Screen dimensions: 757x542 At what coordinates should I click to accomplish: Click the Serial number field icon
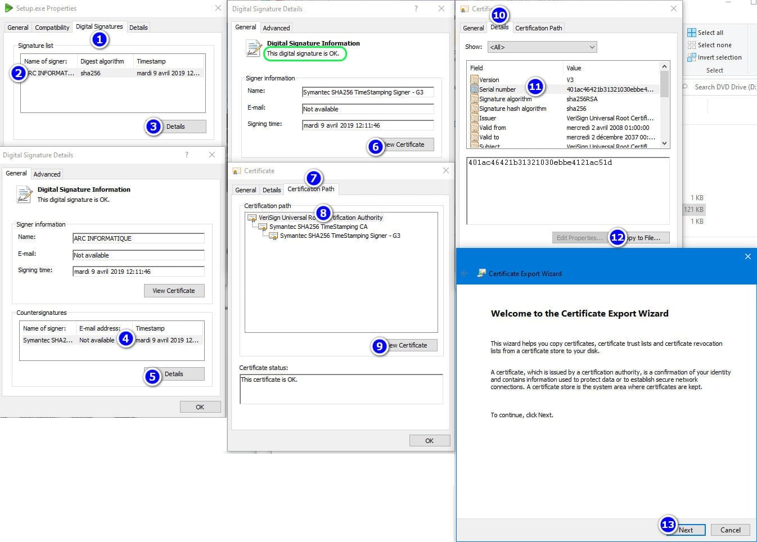[x=474, y=89]
